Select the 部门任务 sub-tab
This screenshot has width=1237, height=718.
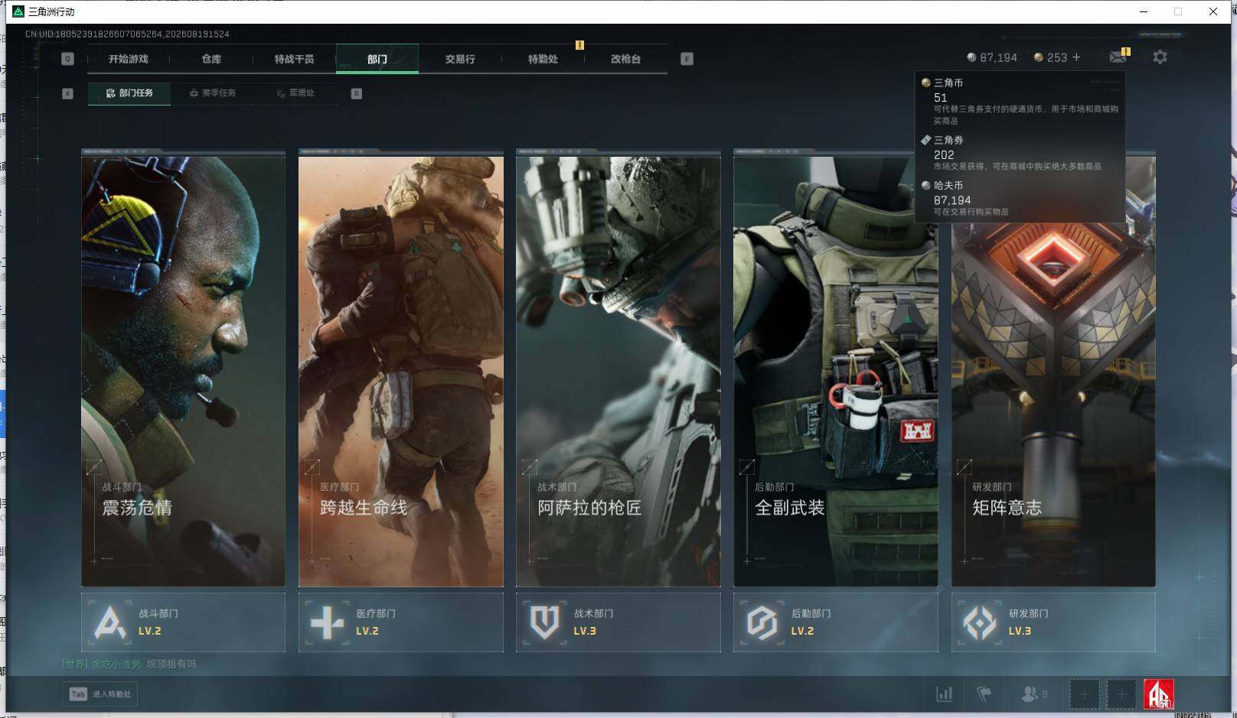pyautogui.click(x=129, y=93)
